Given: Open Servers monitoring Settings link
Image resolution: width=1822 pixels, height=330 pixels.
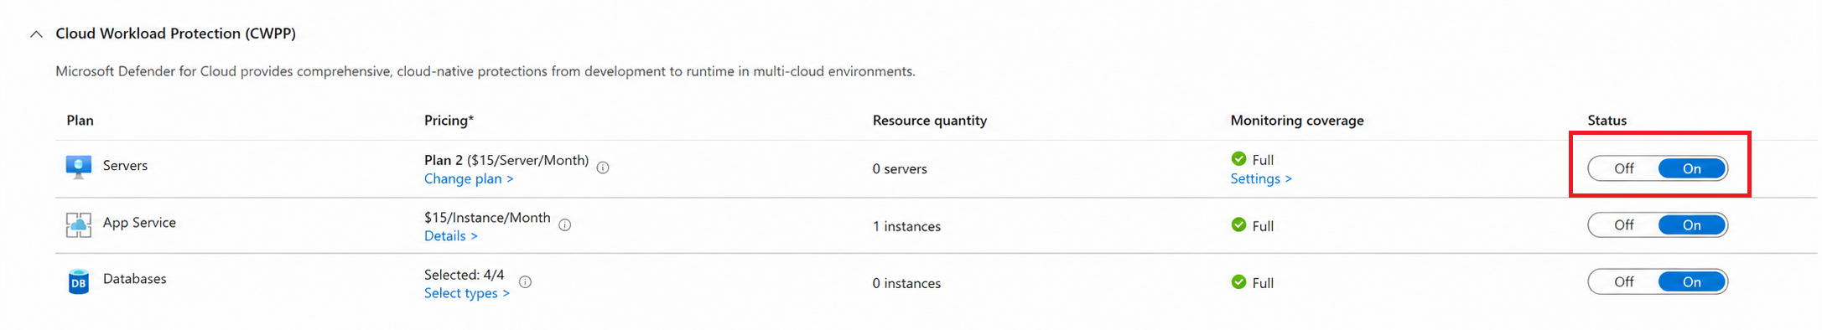Looking at the screenshot, I should 1261,178.
